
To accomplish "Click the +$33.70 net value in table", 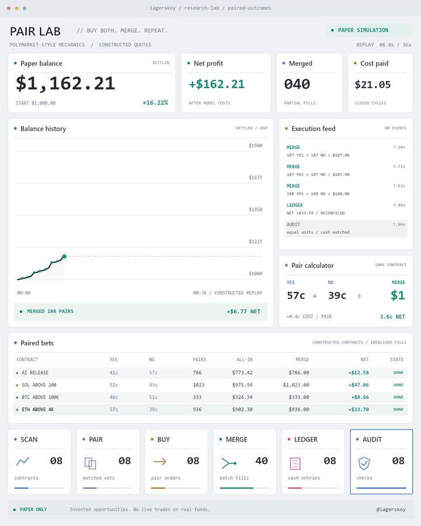I will pos(358,410).
